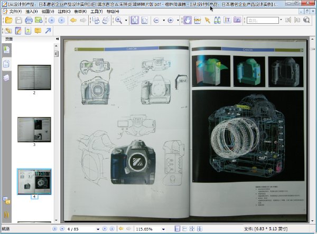This screenshot has height=234, width=317.
Task: Select page 2 thumbnail
Action: click(x=34, y=77)
